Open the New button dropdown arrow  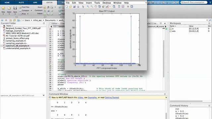(x=3, y=14)
